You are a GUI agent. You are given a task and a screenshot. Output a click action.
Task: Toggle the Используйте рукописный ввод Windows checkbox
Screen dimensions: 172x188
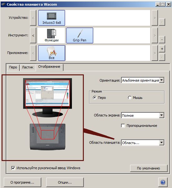[x=13, y=168]
